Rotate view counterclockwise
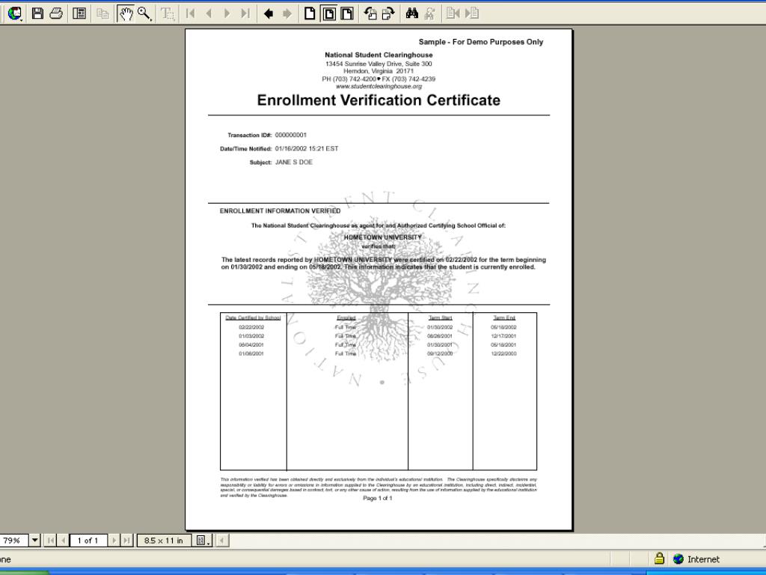 370,13
